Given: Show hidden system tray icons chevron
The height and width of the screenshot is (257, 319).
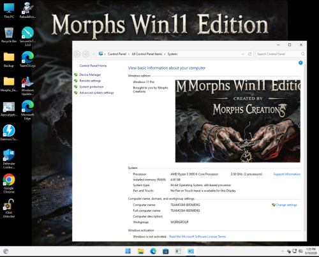Looking at the screenshot, I should [x=283, y=251].
